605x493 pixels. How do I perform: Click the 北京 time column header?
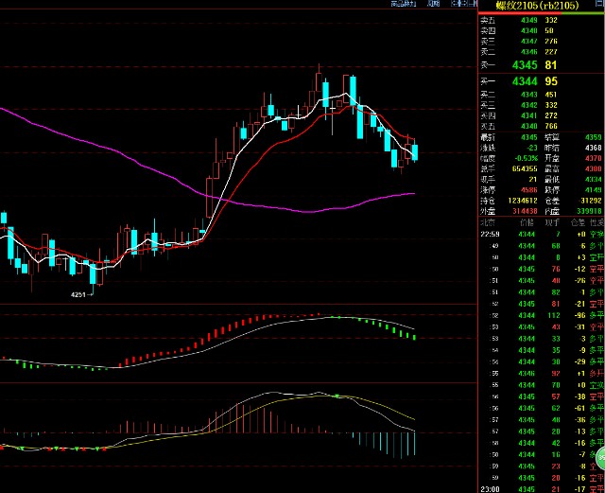click(489, 221)
